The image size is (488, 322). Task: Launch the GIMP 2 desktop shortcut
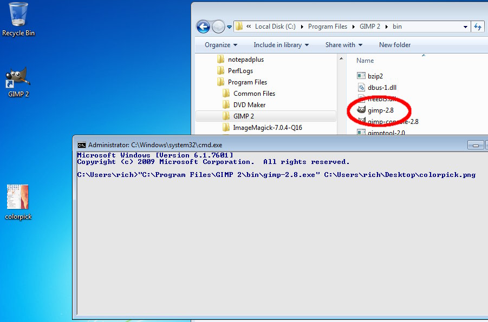(x=18, y=82)
